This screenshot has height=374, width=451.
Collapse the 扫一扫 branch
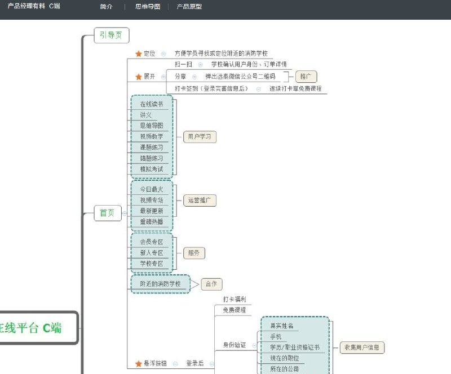[200, 65]
